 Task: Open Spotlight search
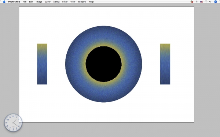coord(216,2)
